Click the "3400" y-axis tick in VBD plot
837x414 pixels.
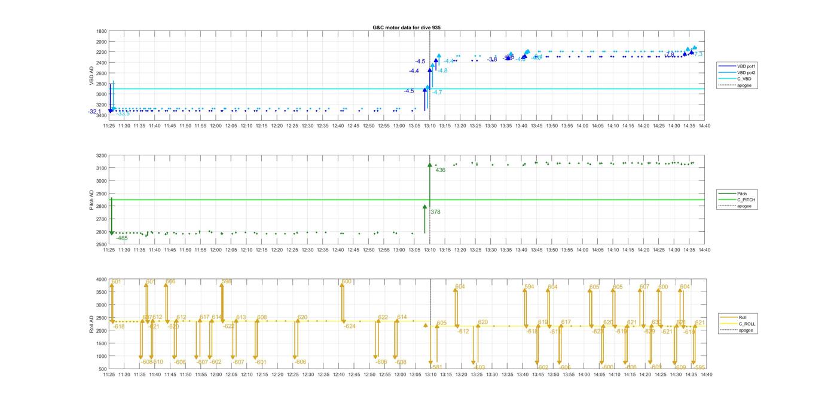pyautogui.click(x=102, y=115)
